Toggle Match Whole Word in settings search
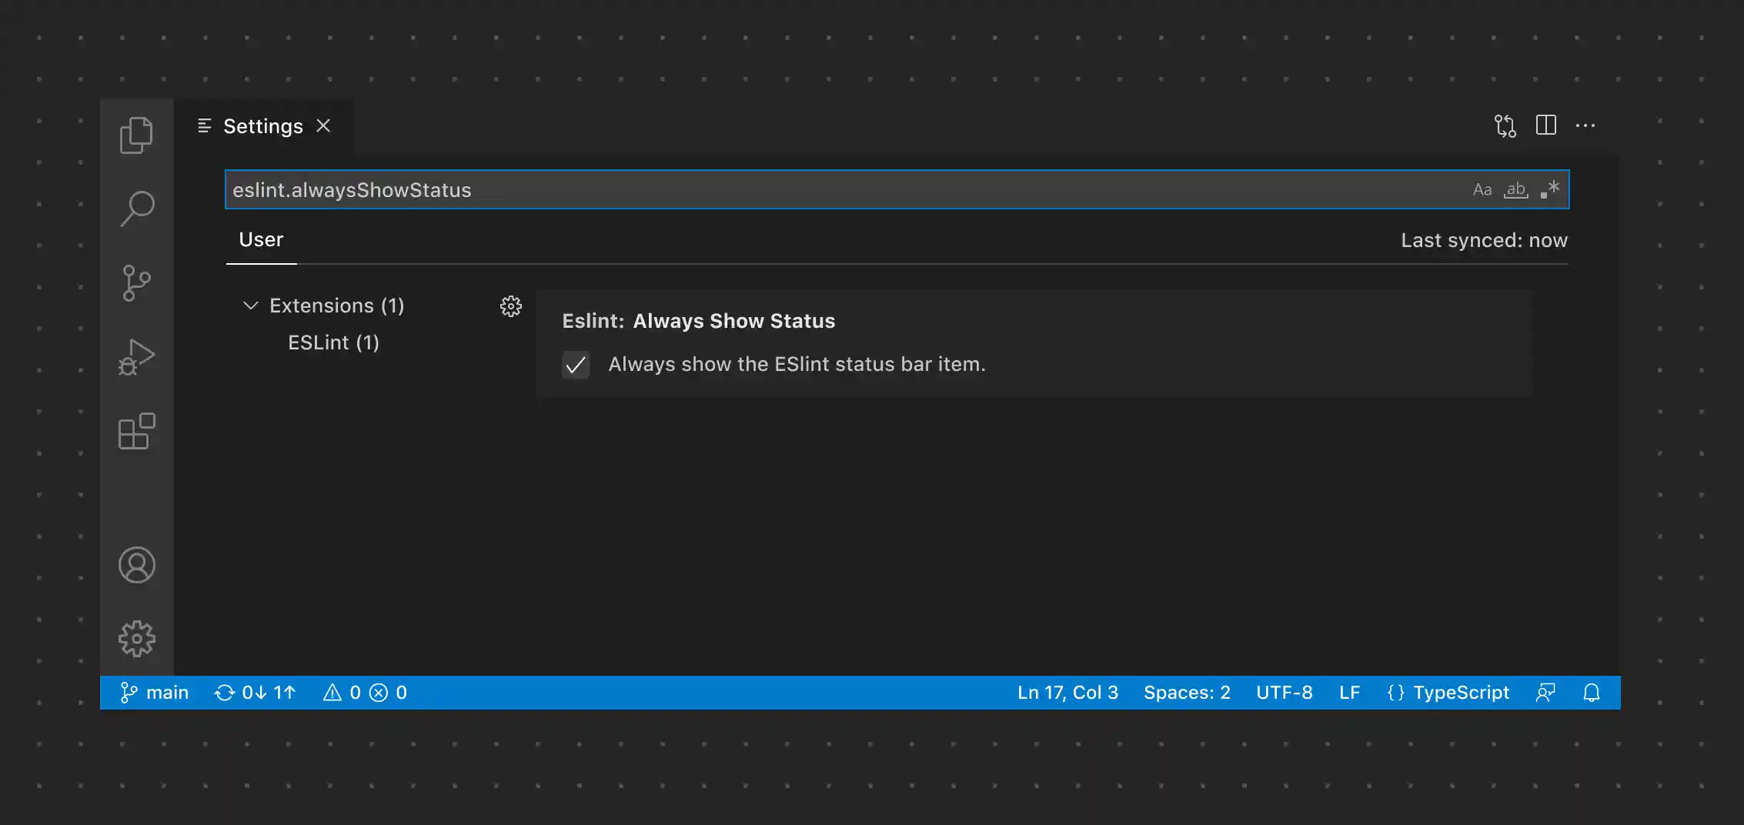Viewport: 1744px width, 825px height. 1515,189
